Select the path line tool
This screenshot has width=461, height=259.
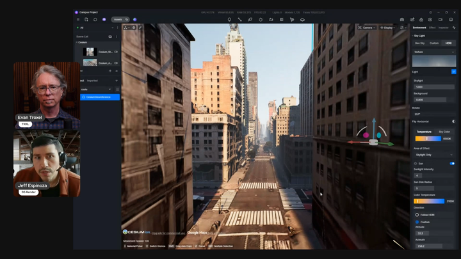click(239, 20)
